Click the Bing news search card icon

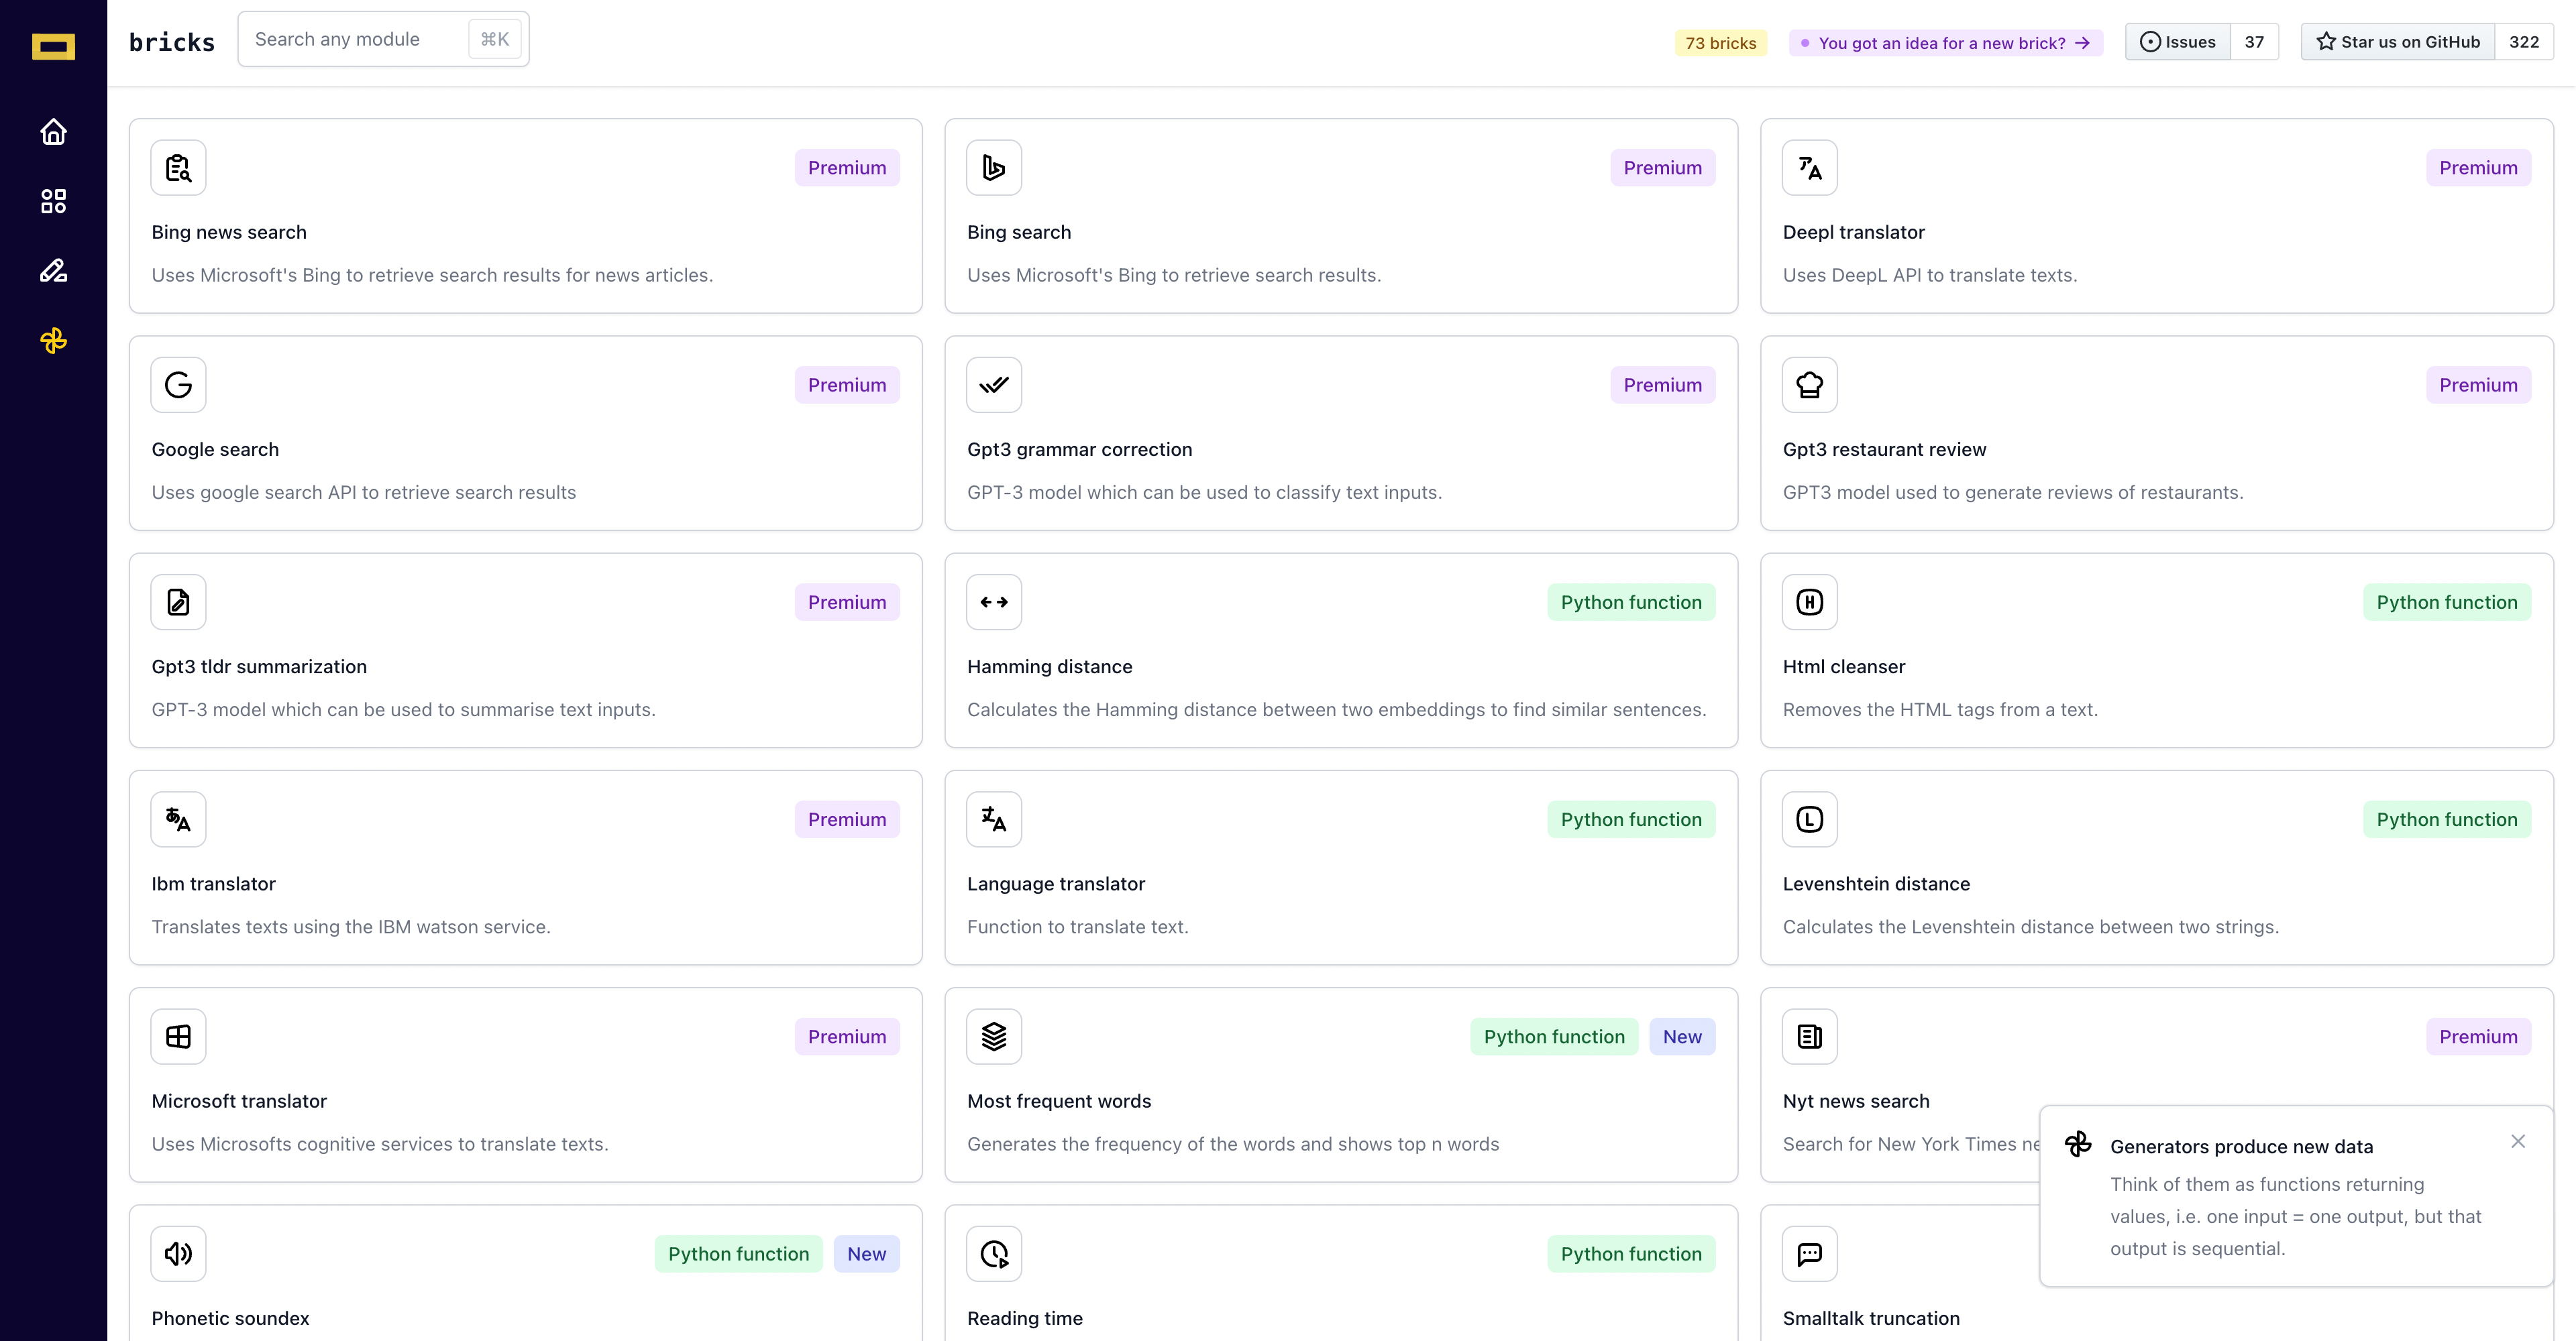pos(178,168)
